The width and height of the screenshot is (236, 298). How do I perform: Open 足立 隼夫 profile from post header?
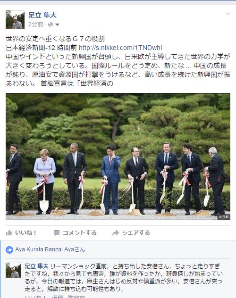point(42,15)
